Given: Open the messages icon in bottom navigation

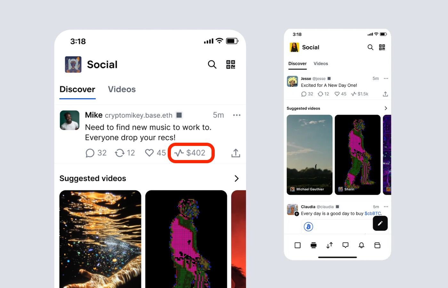Looking at the screenshot, I should (345, 245).
